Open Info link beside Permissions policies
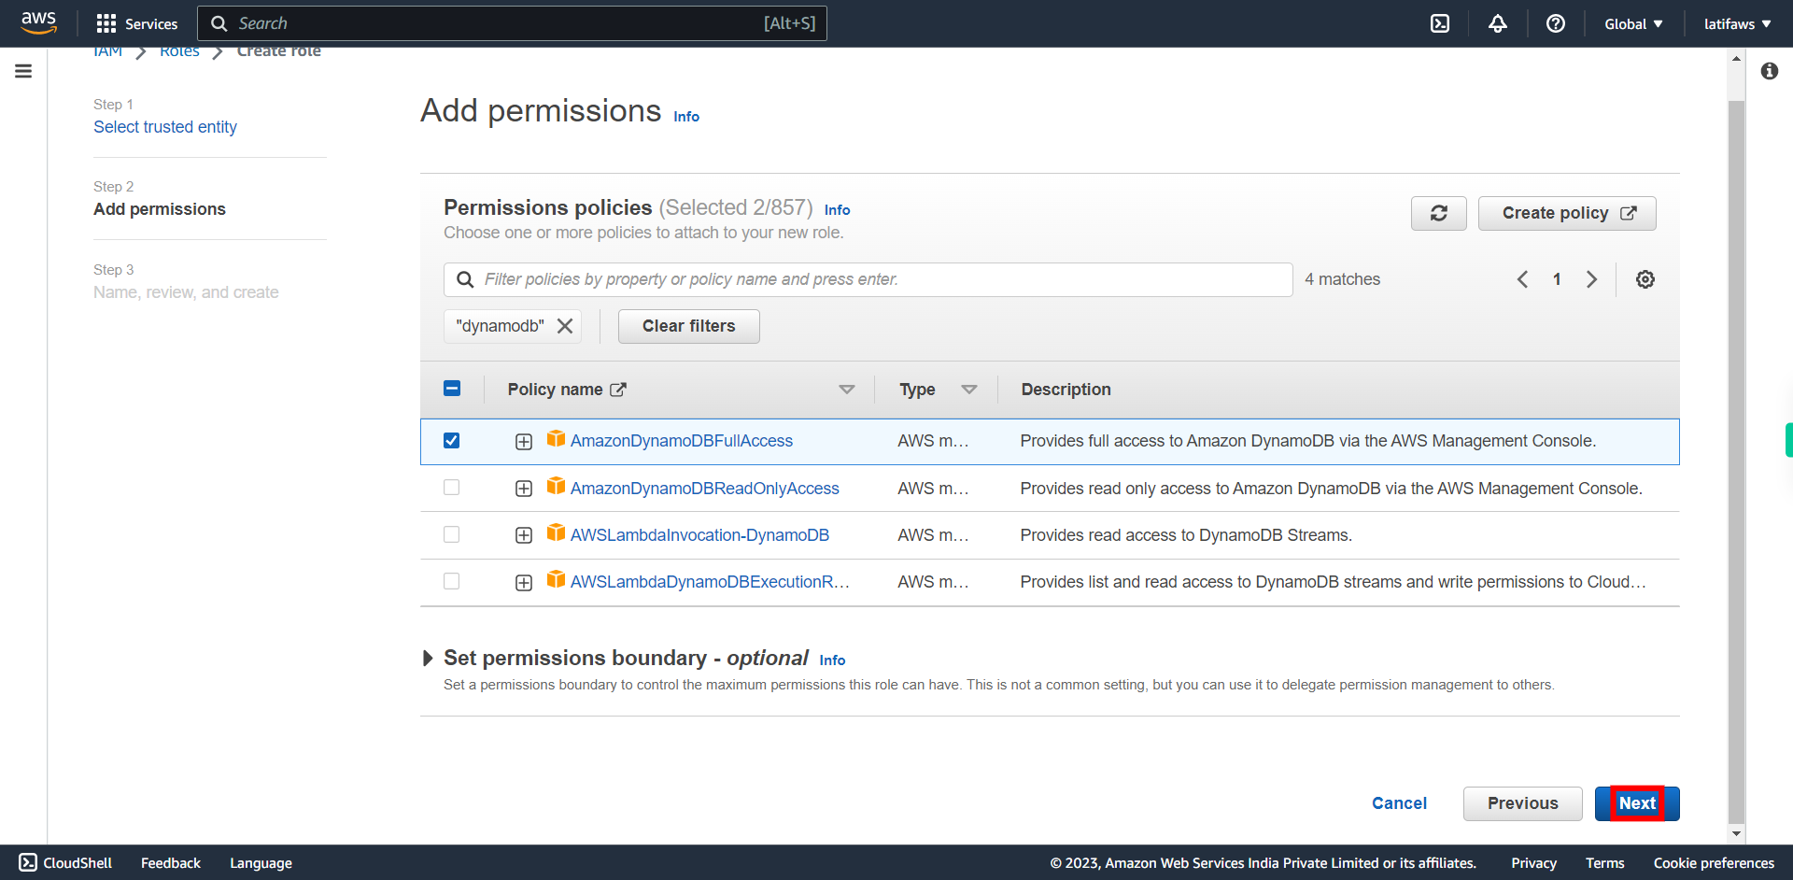This screenshot has height=880, width=1793. 837,210
